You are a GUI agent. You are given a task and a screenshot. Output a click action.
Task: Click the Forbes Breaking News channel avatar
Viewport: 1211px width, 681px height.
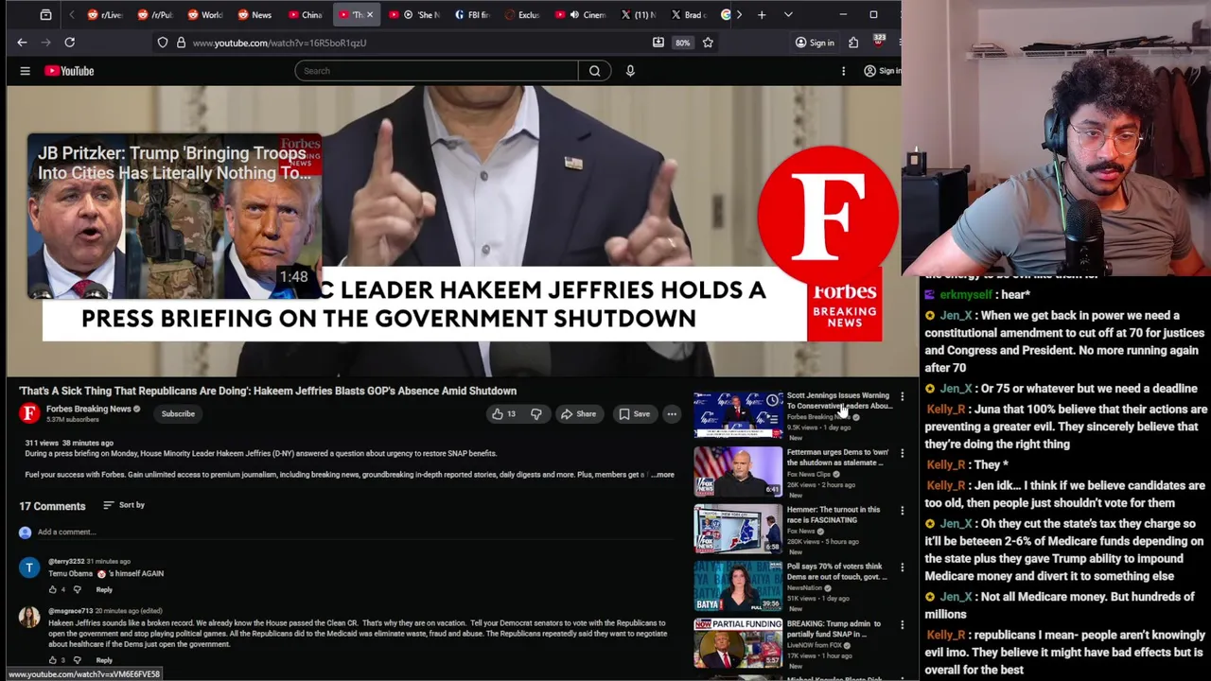29,413
